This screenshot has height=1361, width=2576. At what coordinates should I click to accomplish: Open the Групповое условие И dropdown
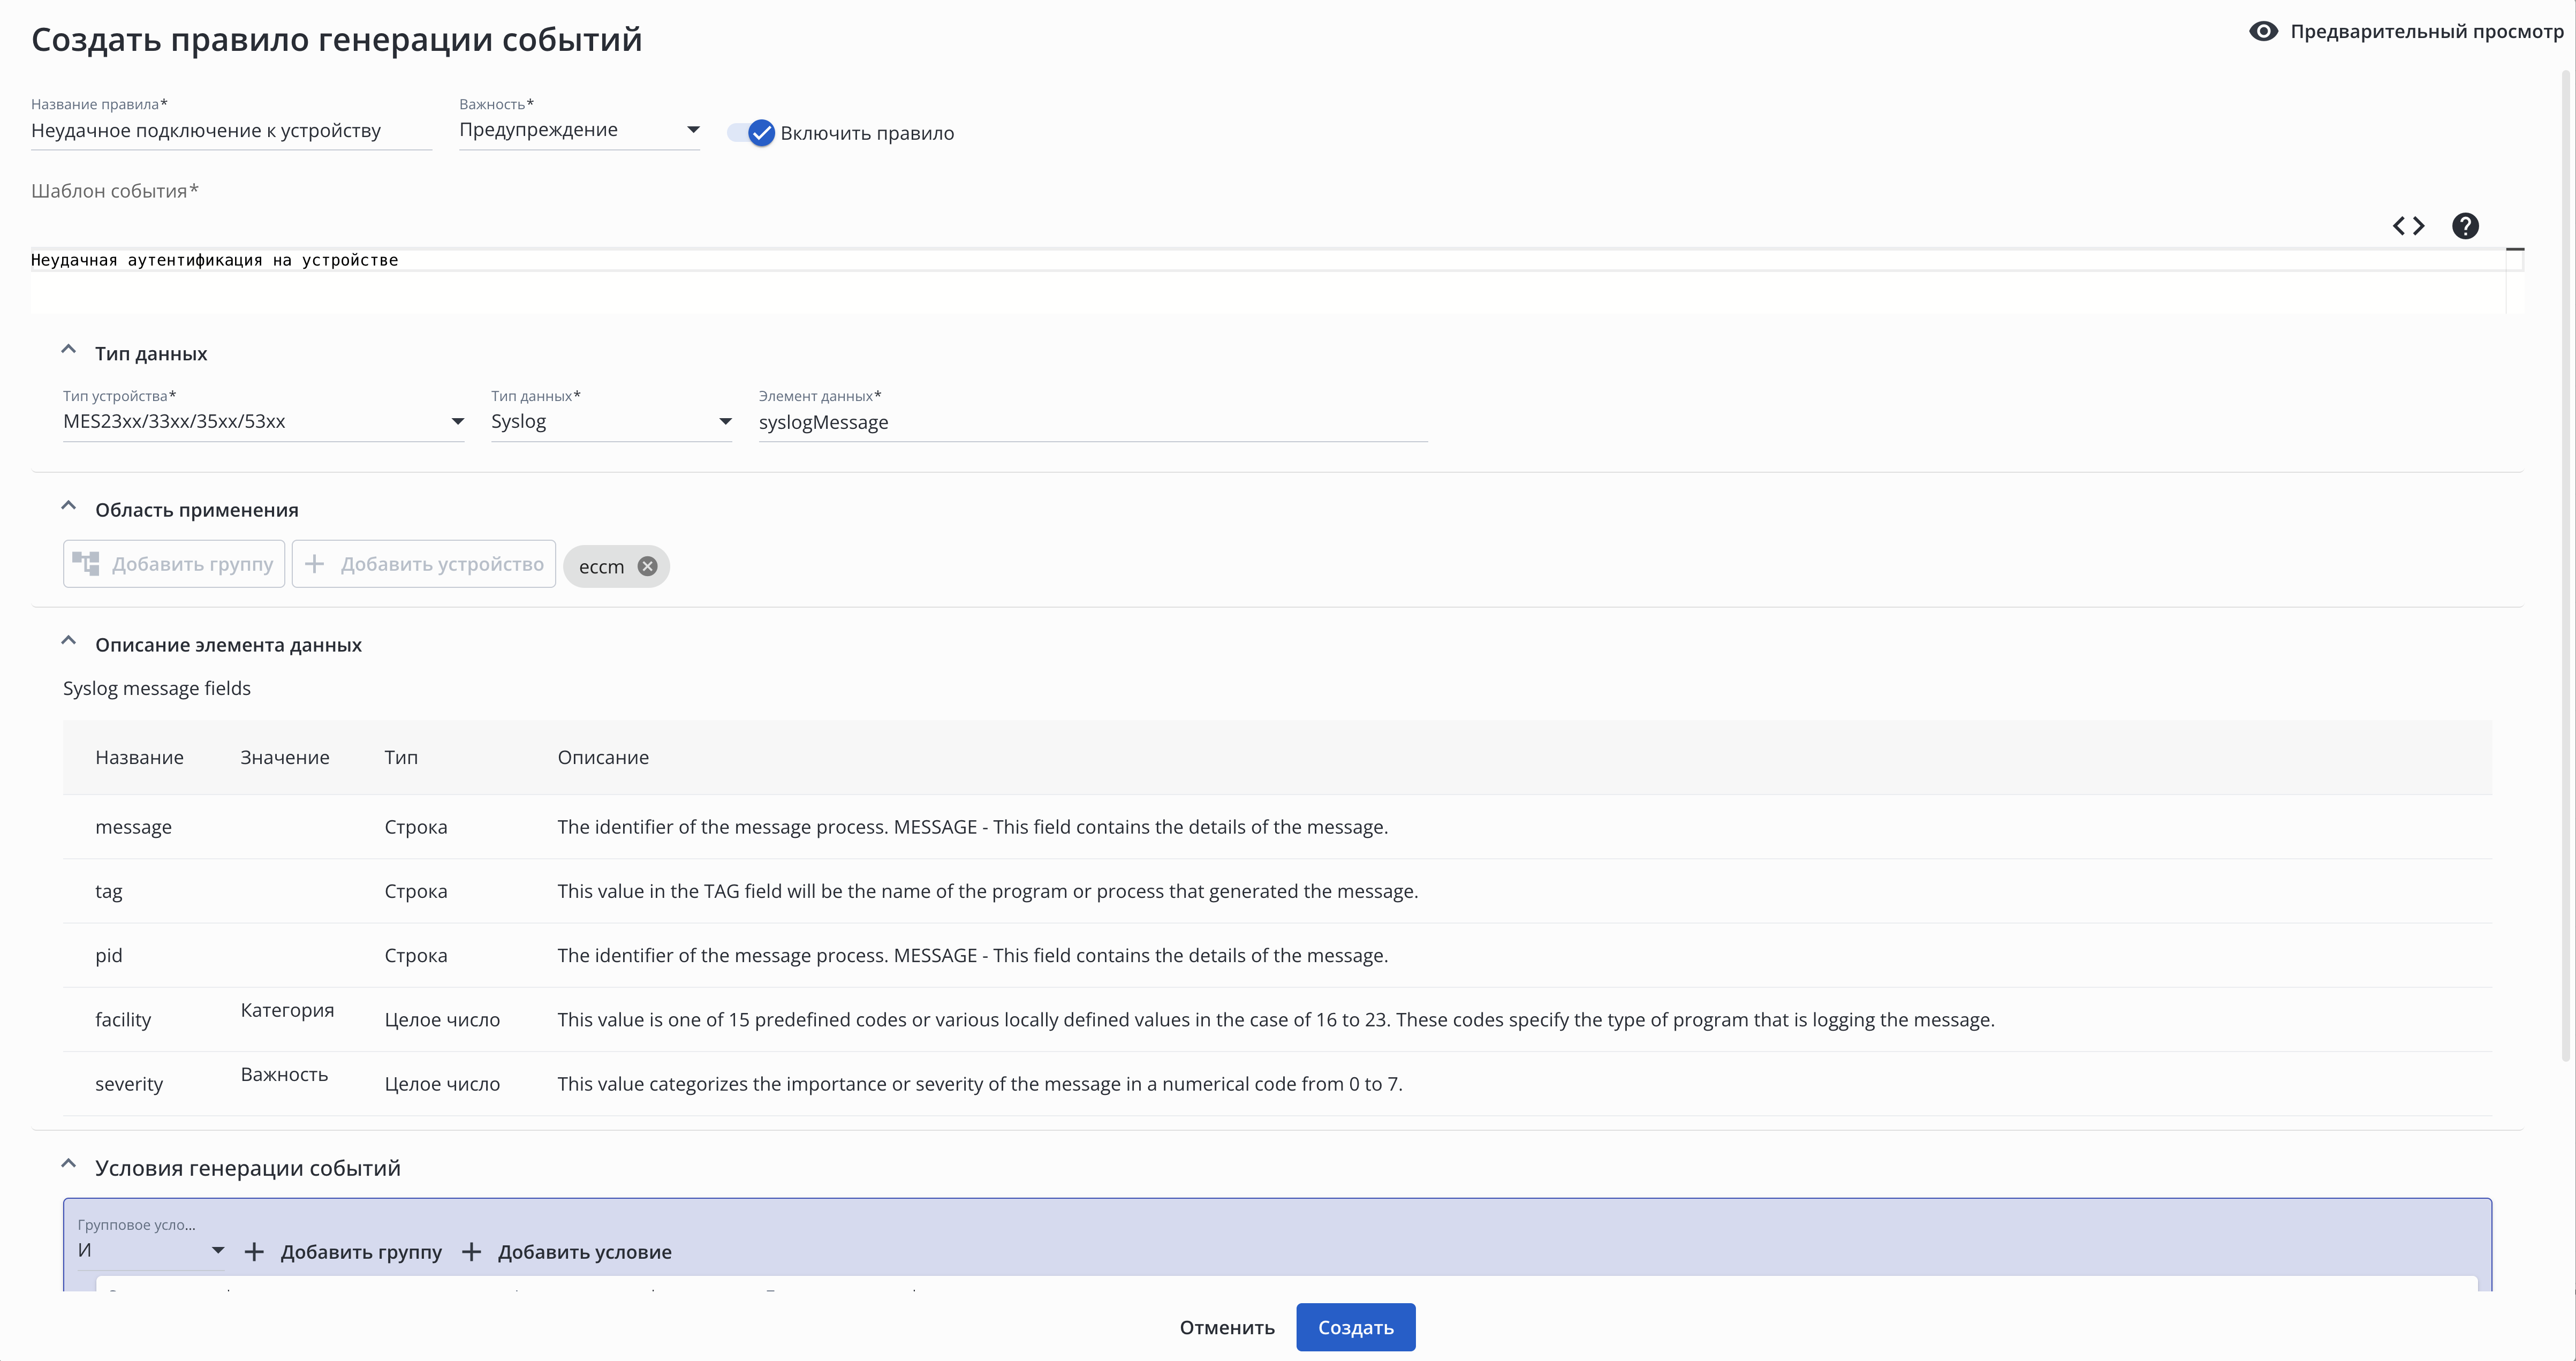click(x=150, y=1251)
